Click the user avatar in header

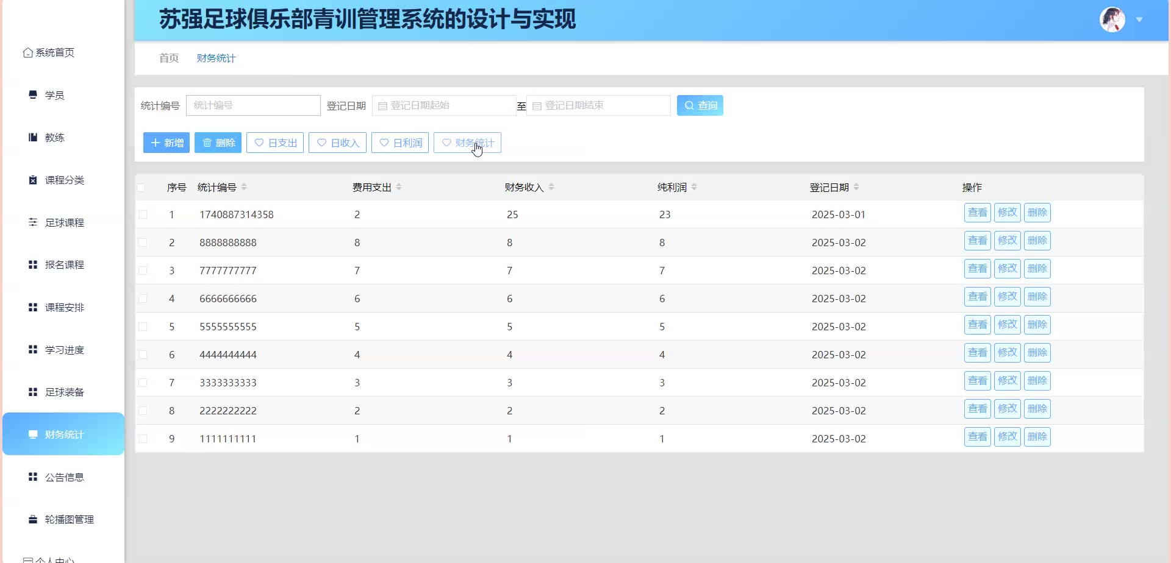pos(1112,20)
